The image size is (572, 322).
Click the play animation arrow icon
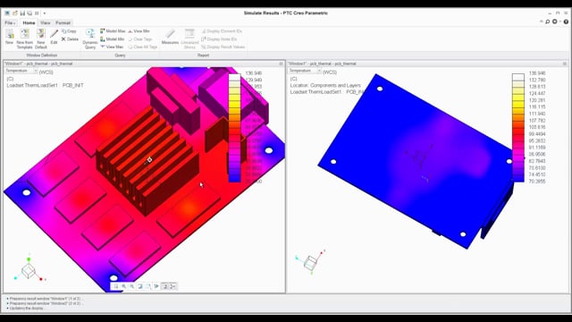[156, 286]
